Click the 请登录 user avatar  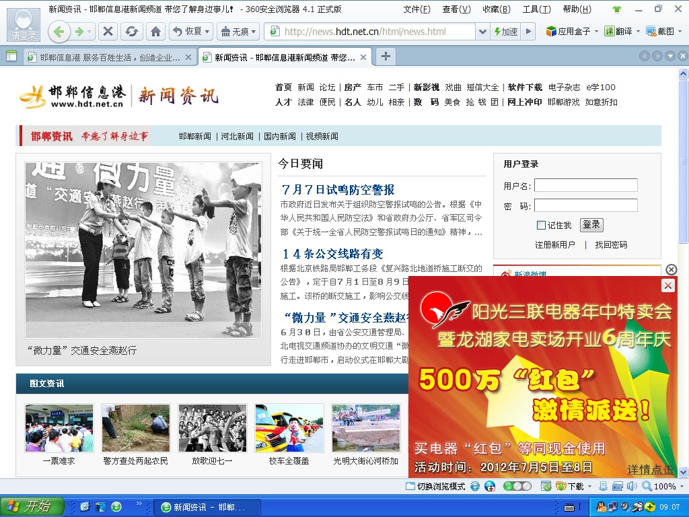point(24,25)
